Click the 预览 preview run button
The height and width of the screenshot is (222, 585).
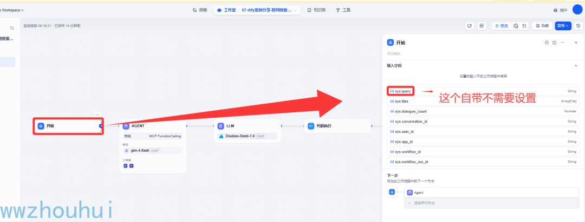[502, 26]
